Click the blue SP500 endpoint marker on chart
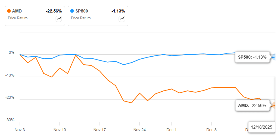This screenshot has height=136, width=278. tap(275, 56)
